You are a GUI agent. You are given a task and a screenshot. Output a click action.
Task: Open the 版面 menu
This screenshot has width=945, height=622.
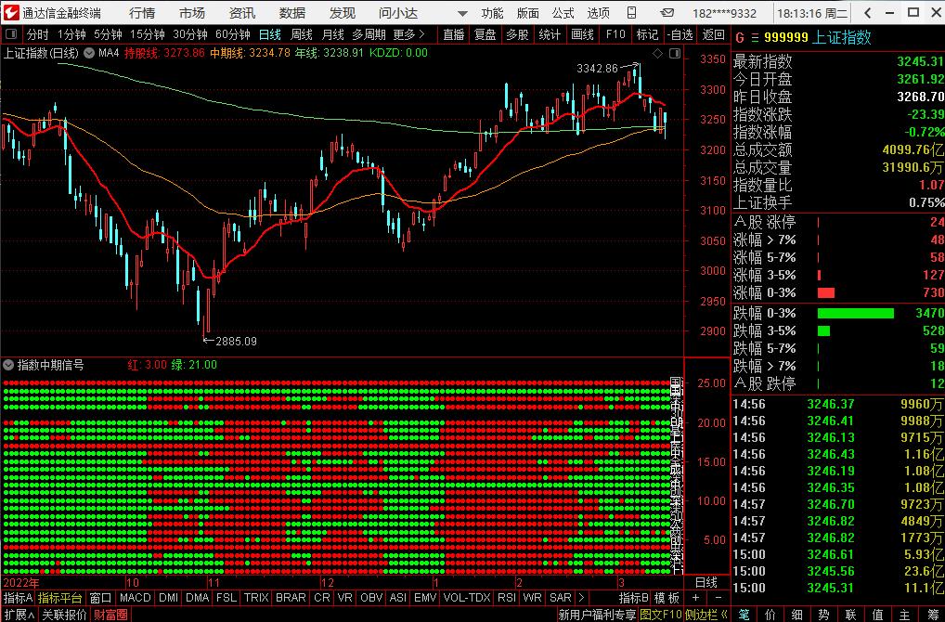click(528, 13)
